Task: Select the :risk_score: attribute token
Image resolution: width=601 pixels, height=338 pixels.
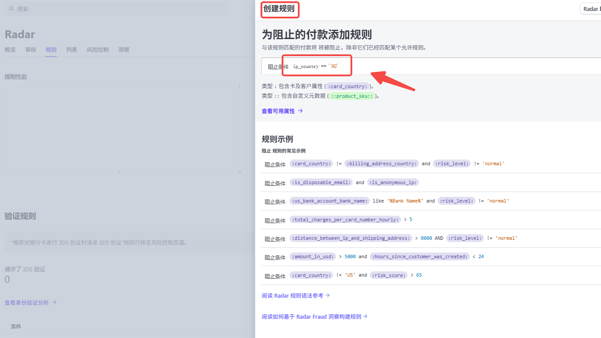Action: [389, 275]
